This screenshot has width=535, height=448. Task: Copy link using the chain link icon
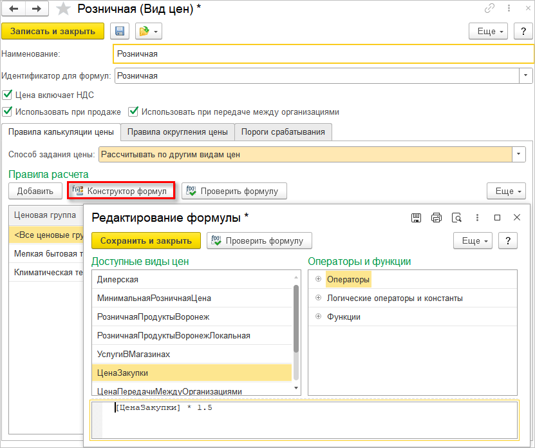coord(489,8)
